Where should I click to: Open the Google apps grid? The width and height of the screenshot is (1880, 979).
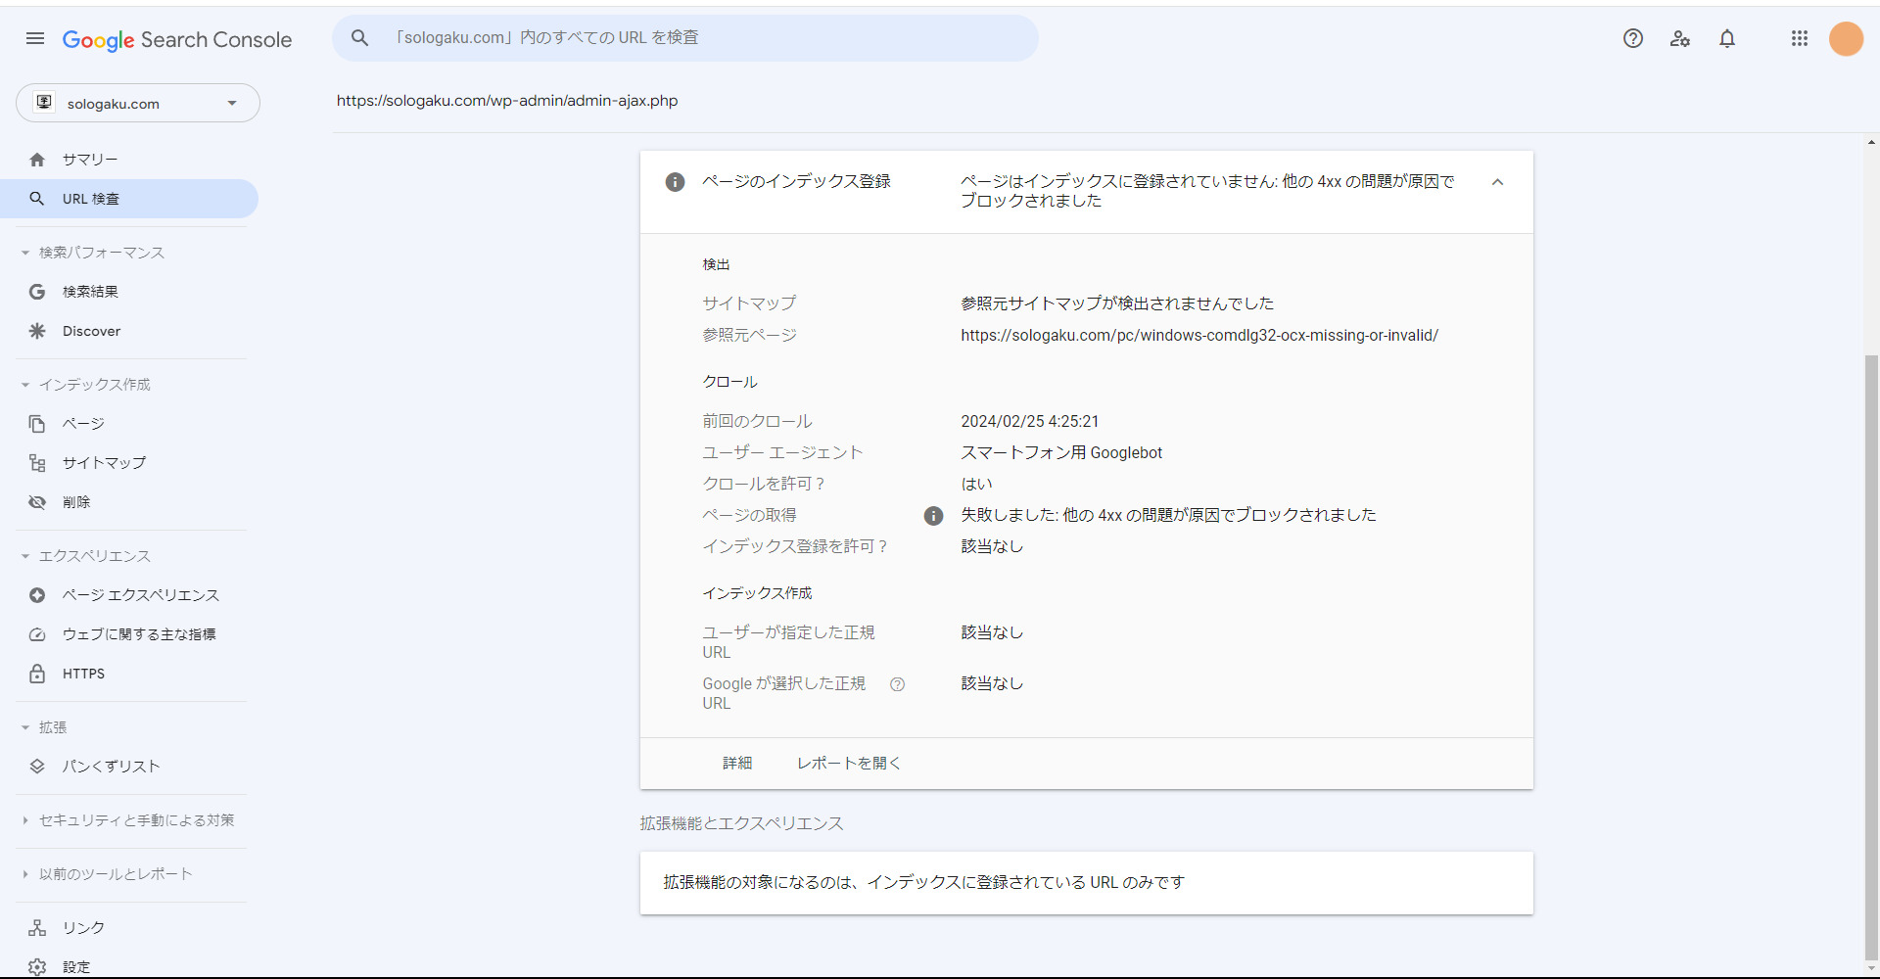(1799, 38)
